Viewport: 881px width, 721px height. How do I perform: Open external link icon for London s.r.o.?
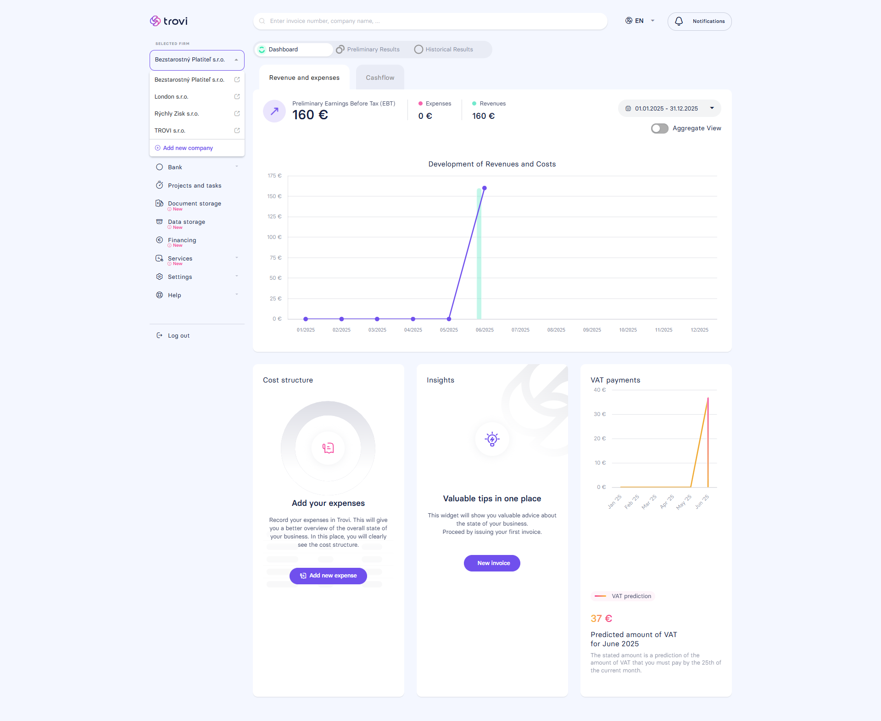click(237, 97)
